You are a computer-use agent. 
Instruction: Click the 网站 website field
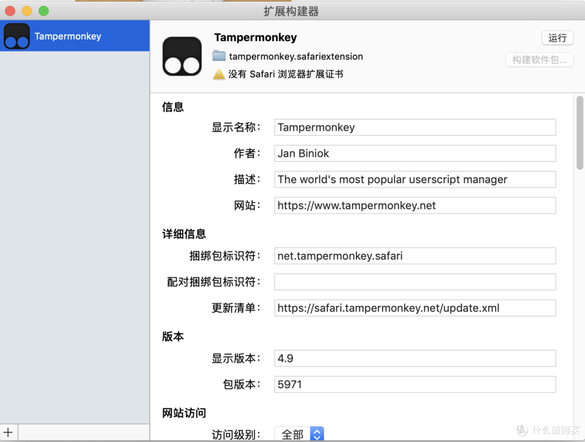415,206
